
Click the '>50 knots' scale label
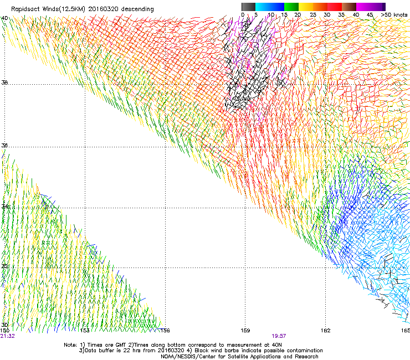click(x=394, y=15)
